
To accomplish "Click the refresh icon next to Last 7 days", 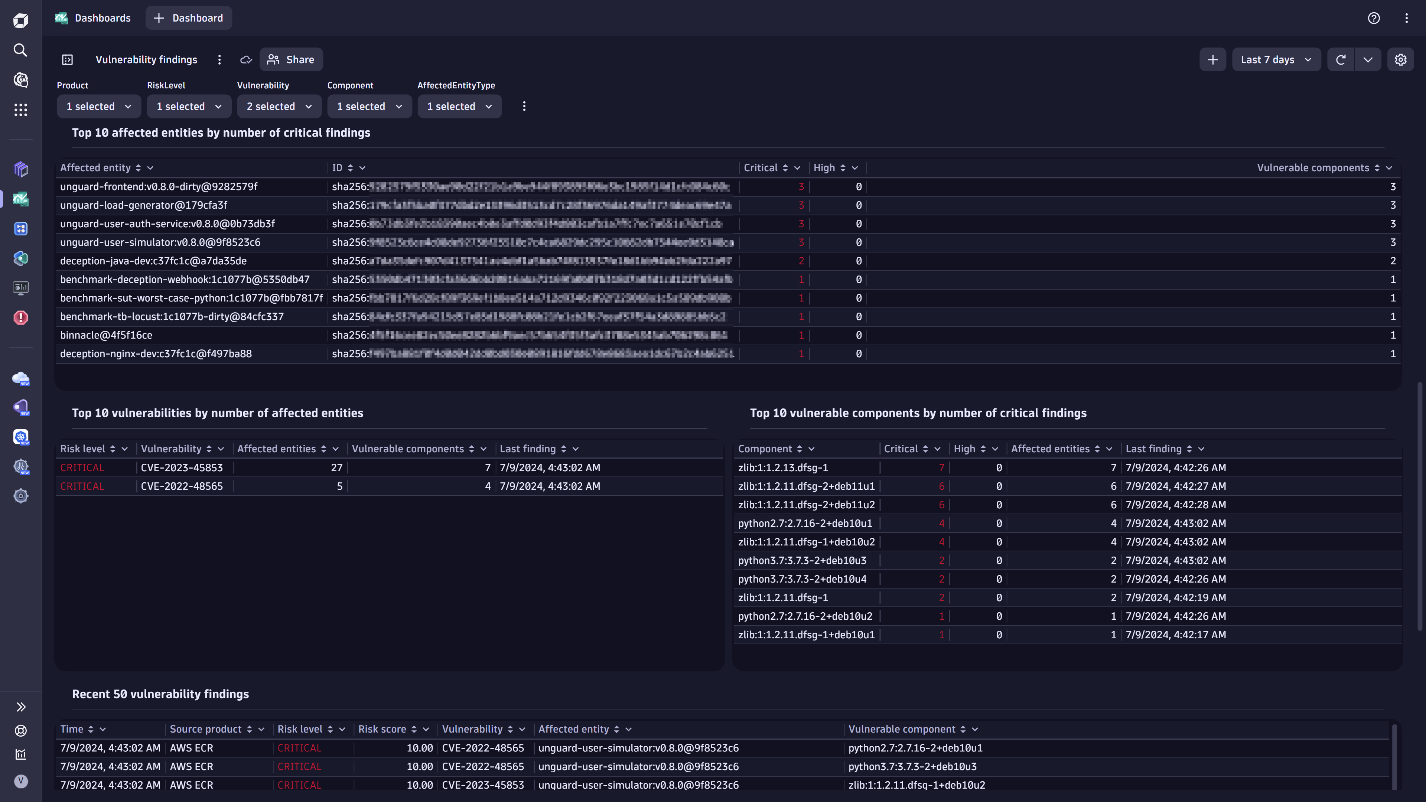I will tap(1341, 60).
